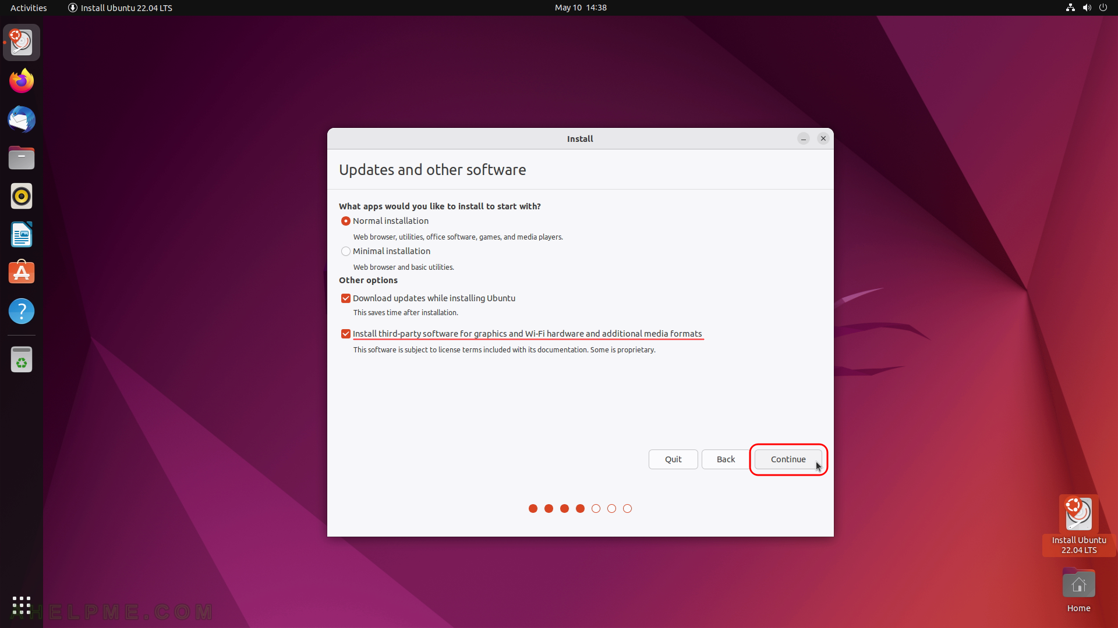The width and height of the screenshot is (1118, 628).
Task: Open LibreOffice Writer from the dock
Action: tap(22, 234)
